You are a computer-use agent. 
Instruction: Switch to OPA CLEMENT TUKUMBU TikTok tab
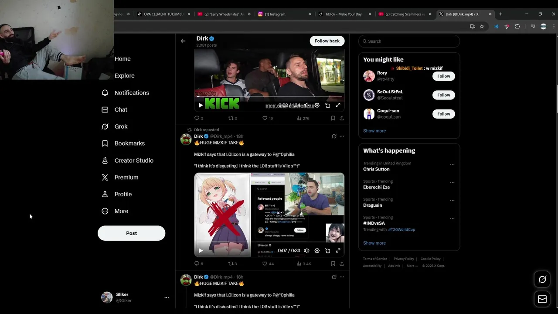pyautogui.click(x=164, y=14)
